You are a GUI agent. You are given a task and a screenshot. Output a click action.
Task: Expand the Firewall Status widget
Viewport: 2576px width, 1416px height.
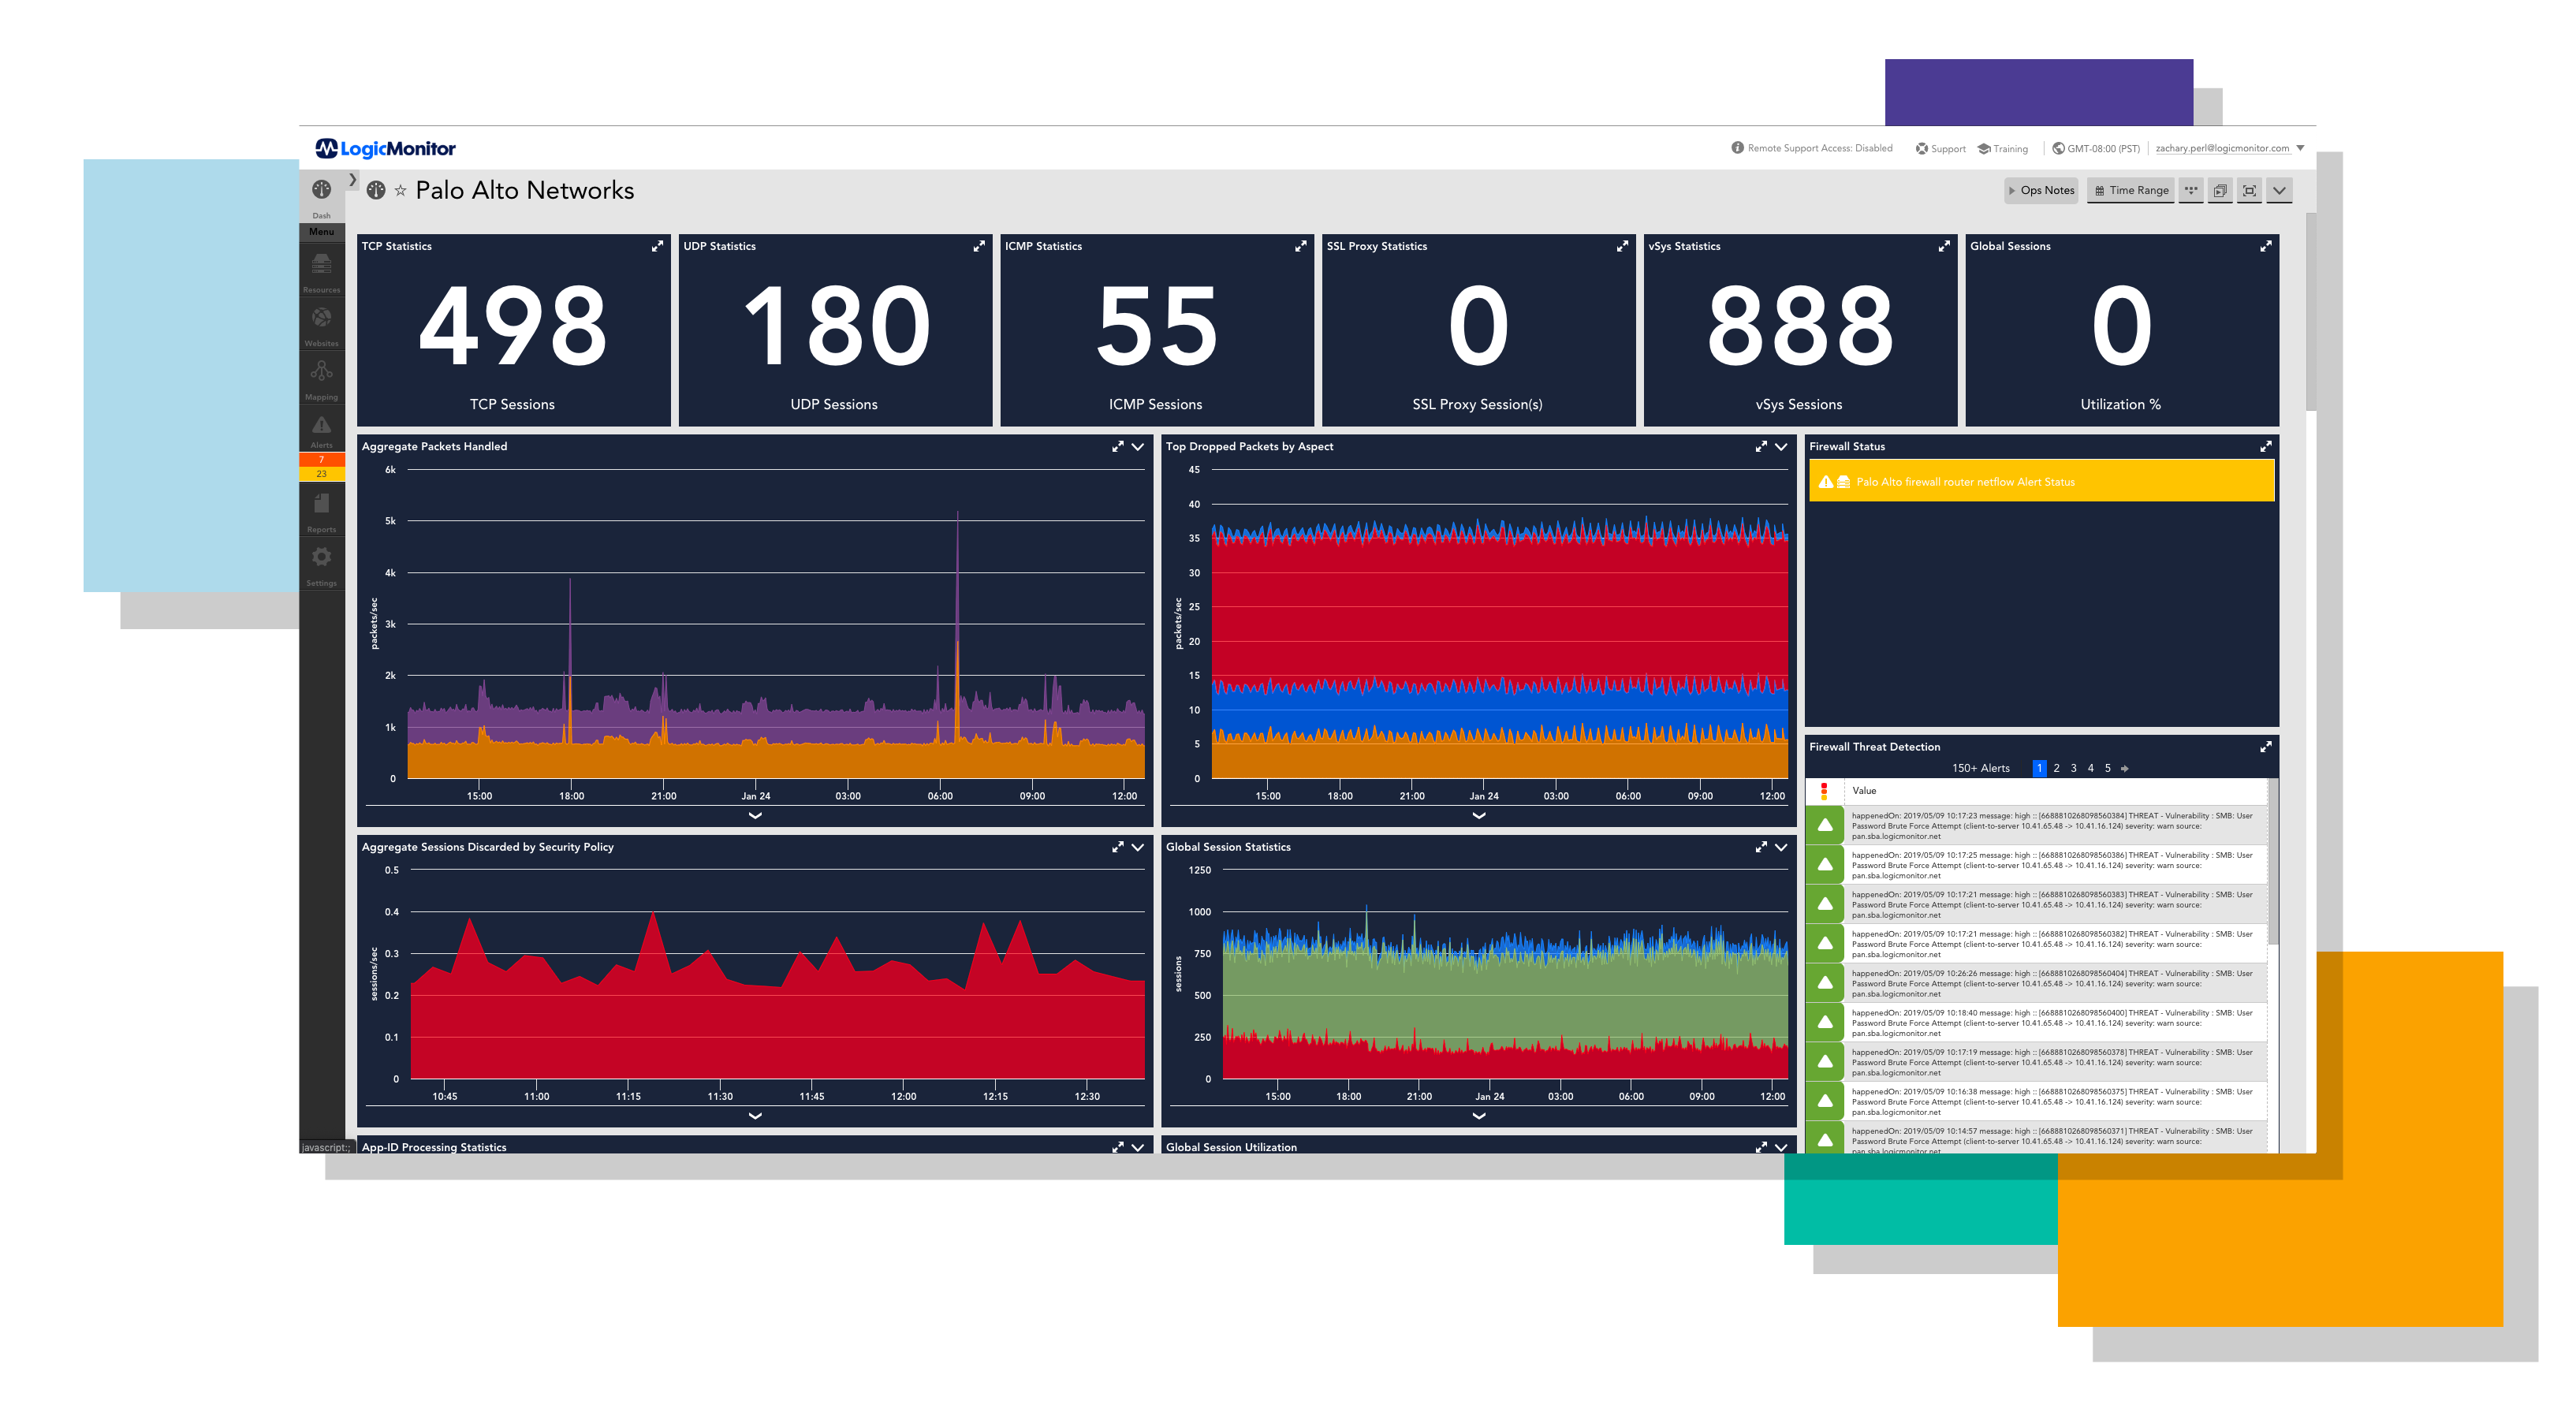pos(2266,447)
